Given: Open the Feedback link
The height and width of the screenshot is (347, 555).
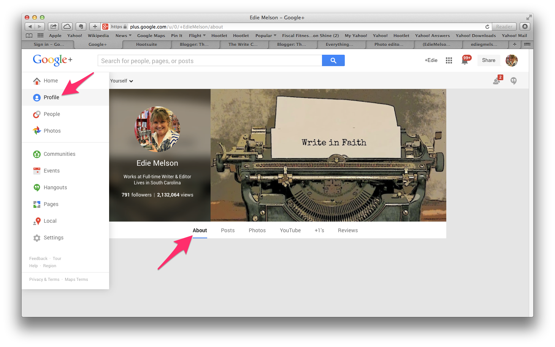Looking at the screenshot, I should pos(38,258).
